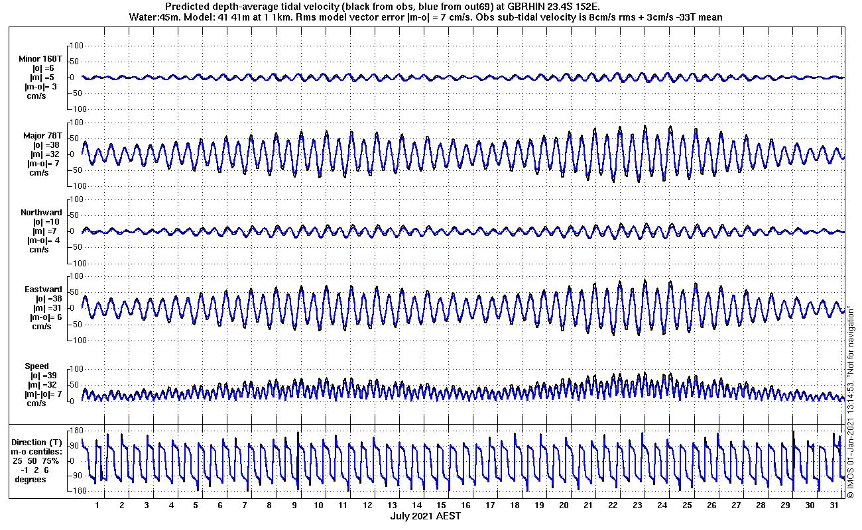Image resolution: width=862 pixels, height=530 pixels.
Task: Click the '-180' tick label on the Direction axis
Action: 76,491
